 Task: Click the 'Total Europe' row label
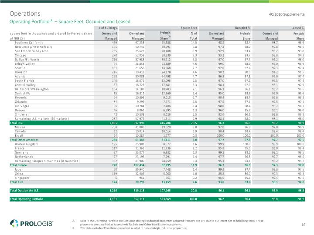[18, 165]
